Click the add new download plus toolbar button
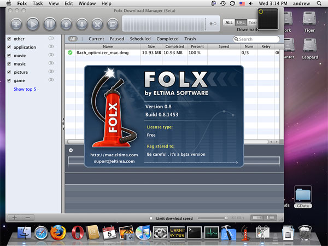This screenshot has height=246, width=328. [16, 24]
